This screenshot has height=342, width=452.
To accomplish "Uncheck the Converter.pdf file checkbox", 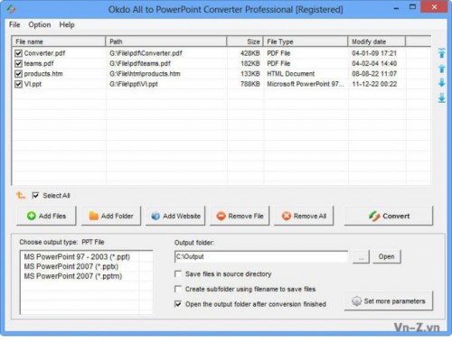I will 18,53.
